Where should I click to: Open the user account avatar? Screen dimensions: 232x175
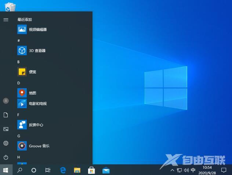(6, 101)
